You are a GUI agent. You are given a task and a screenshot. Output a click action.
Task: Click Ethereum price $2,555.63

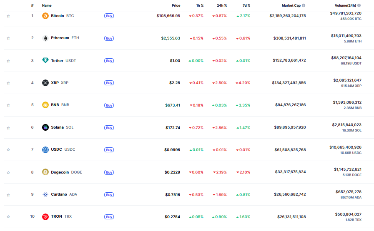pos(171,38)
